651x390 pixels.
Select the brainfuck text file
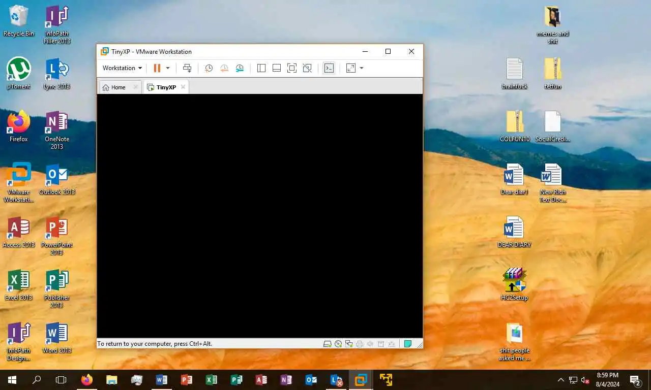(515, 74)
